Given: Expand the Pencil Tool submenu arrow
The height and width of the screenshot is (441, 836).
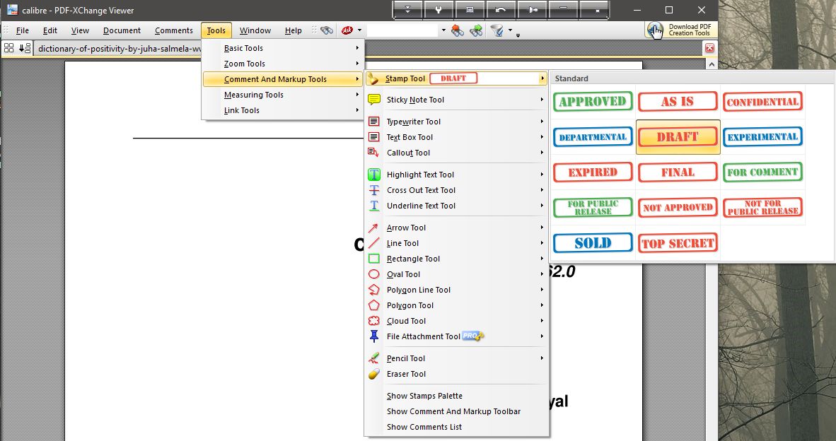Looking at the screenshot, I should (542, 358).
